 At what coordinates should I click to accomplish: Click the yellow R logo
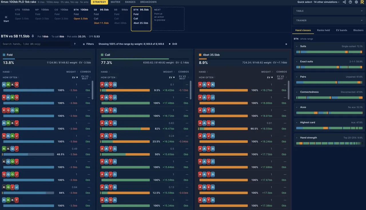click(362, 2)
